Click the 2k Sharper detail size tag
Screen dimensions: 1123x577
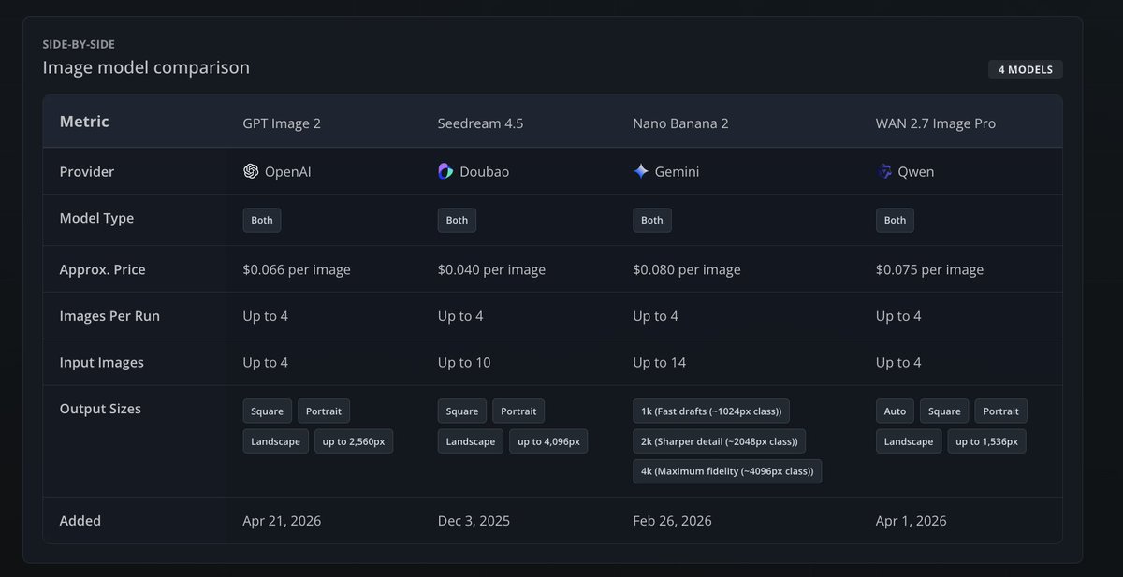720,441
